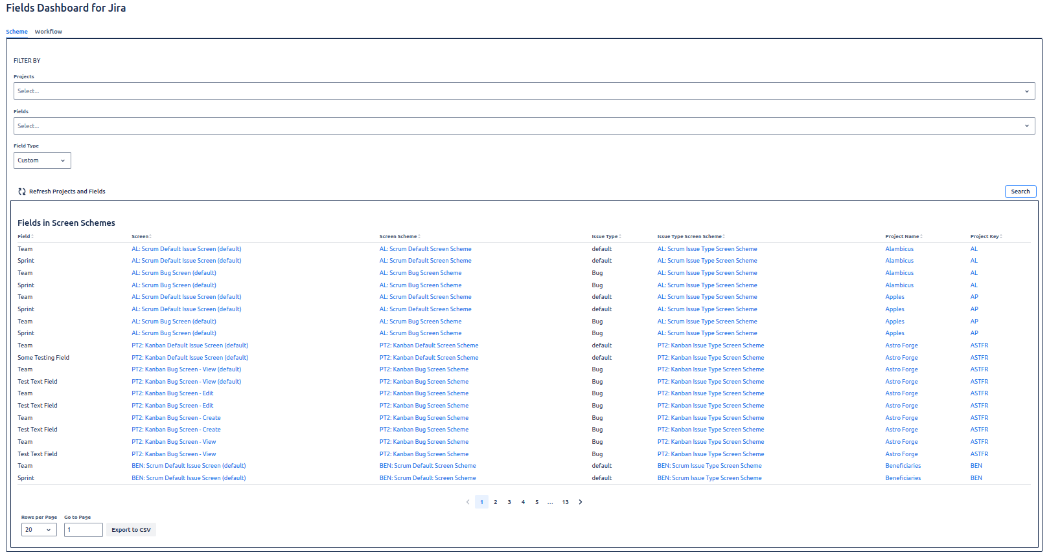Switch to the Scheme tab
Image resolution: width=1049 pixels, height=559 pixels.
(17, 32)
